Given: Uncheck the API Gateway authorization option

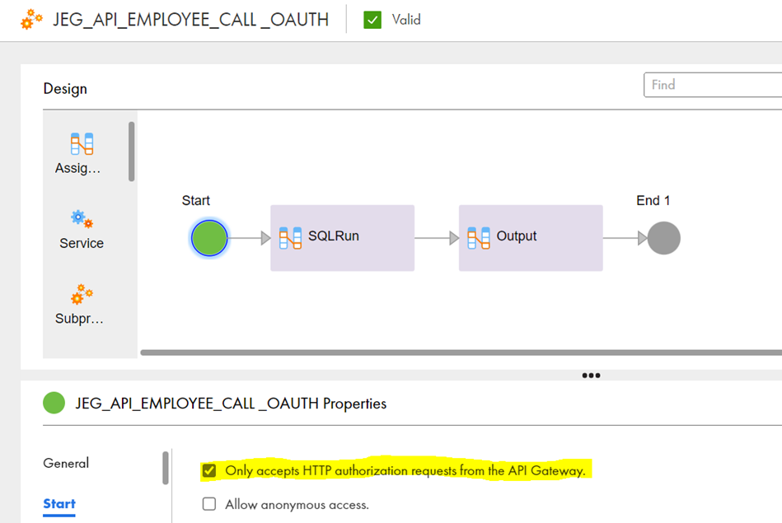Looking at the screenshot, I should [x=208, y=469].
